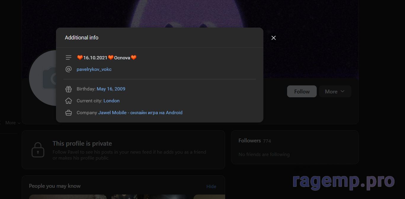Open the left sidebar More menu
Viewport: 405px width, 199px height.
pos(13,123)
